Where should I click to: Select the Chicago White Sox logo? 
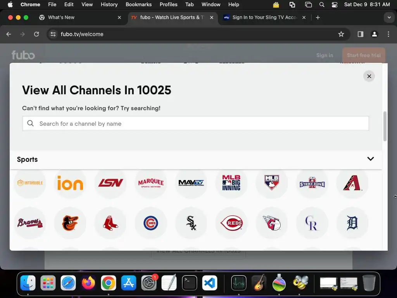click(x=191, y=223)
